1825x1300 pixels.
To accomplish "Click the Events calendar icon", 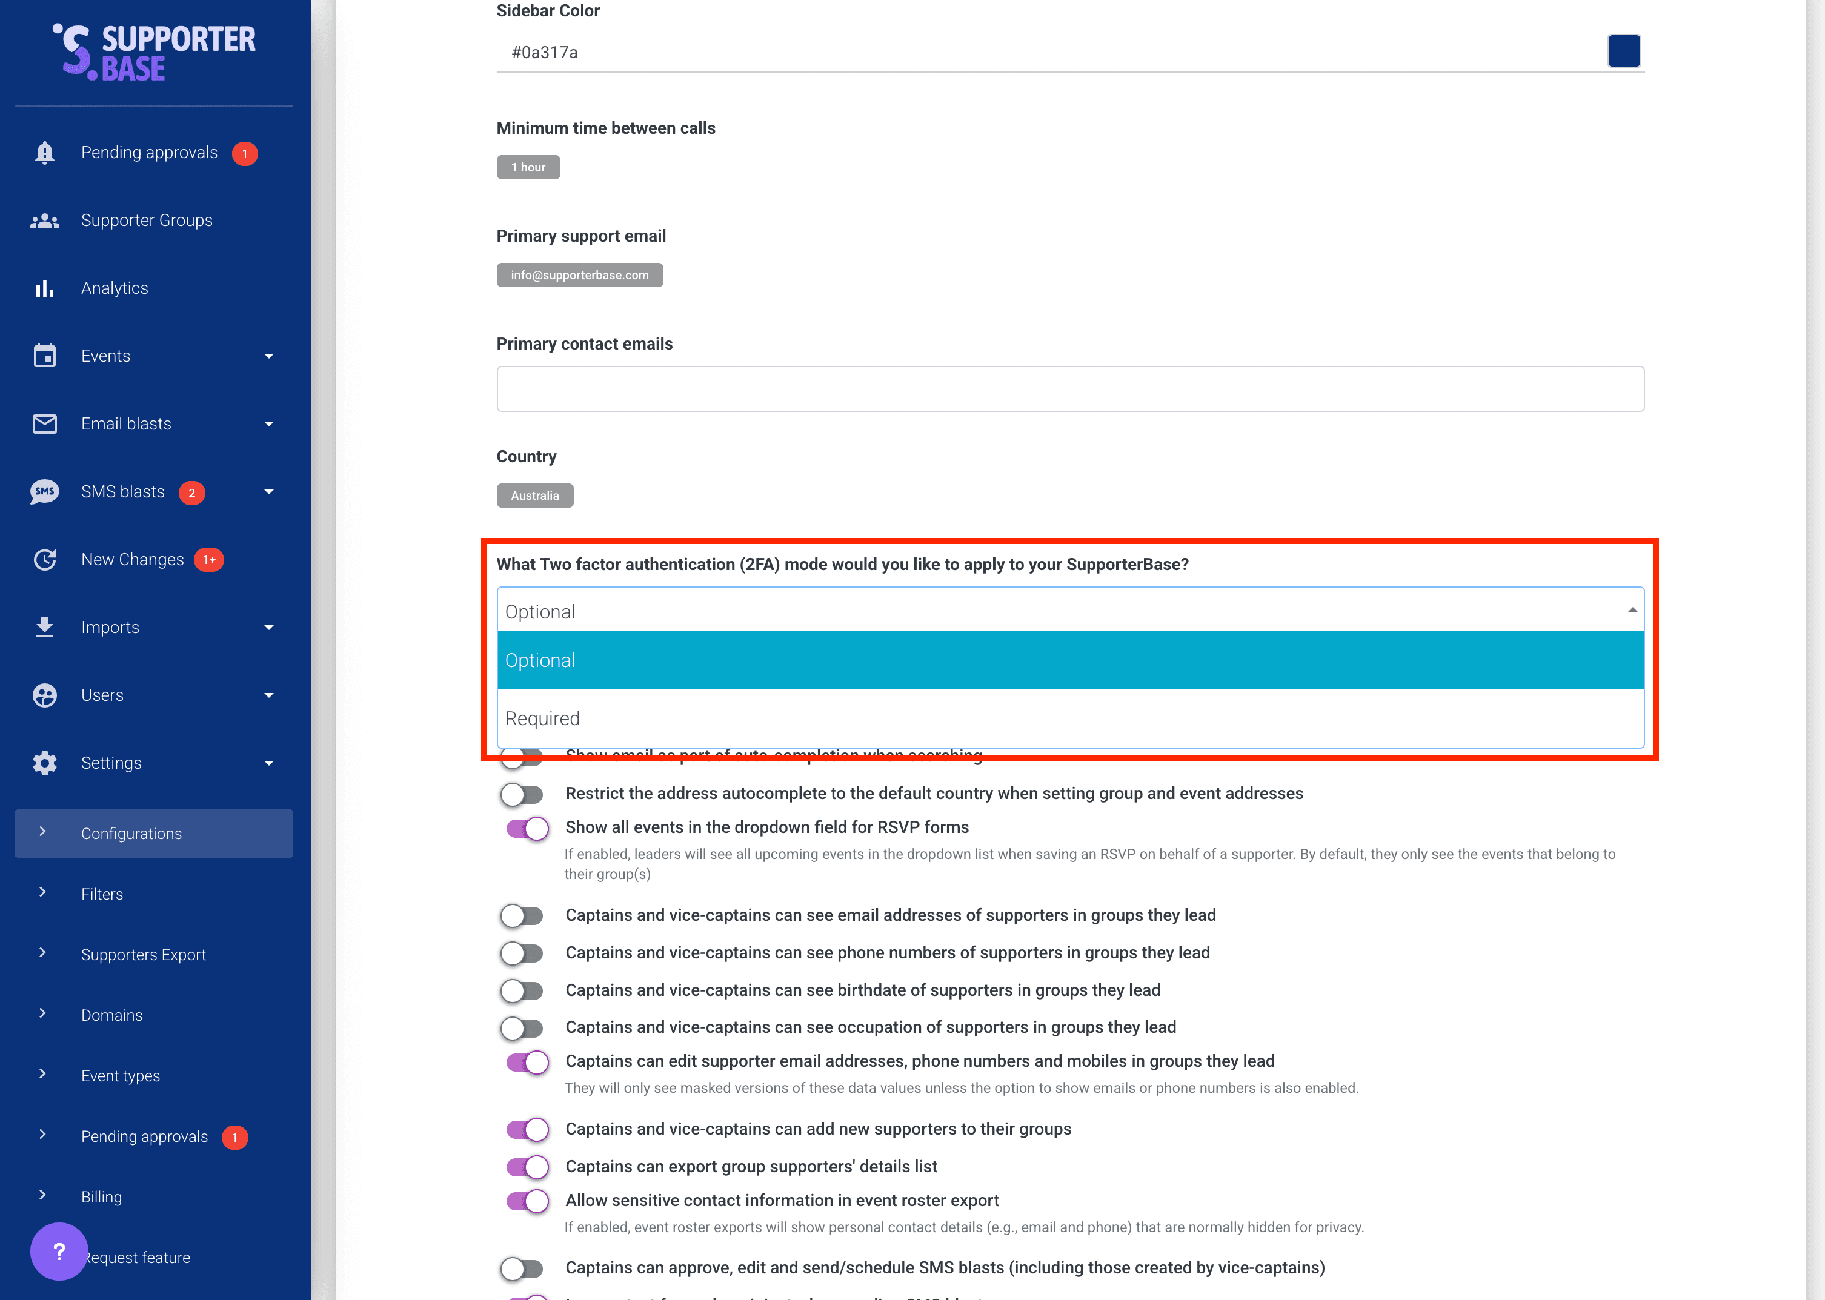I will pos(45,356).
